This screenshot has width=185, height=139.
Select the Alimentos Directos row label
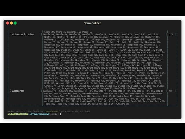23,34
